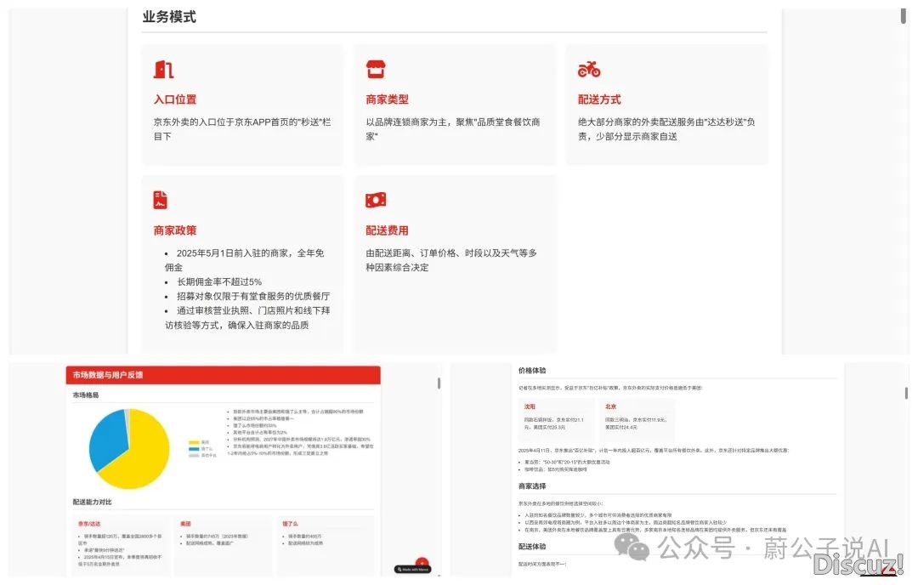Click the red floating plus button above the Manus badge

coord(422,562)
